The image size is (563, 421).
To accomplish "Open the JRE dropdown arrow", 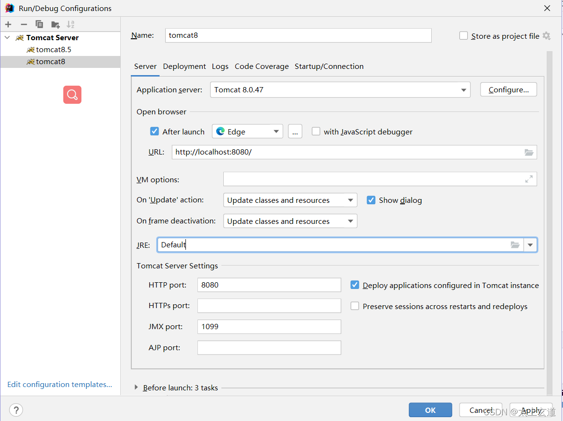I will (x=530, y=245).
